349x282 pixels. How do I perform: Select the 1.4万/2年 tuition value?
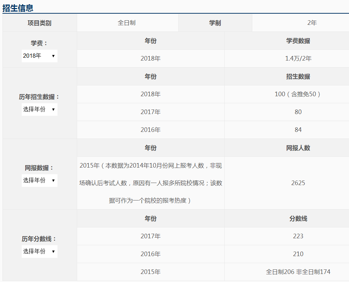pyautogui.click(x=298, y=59)
